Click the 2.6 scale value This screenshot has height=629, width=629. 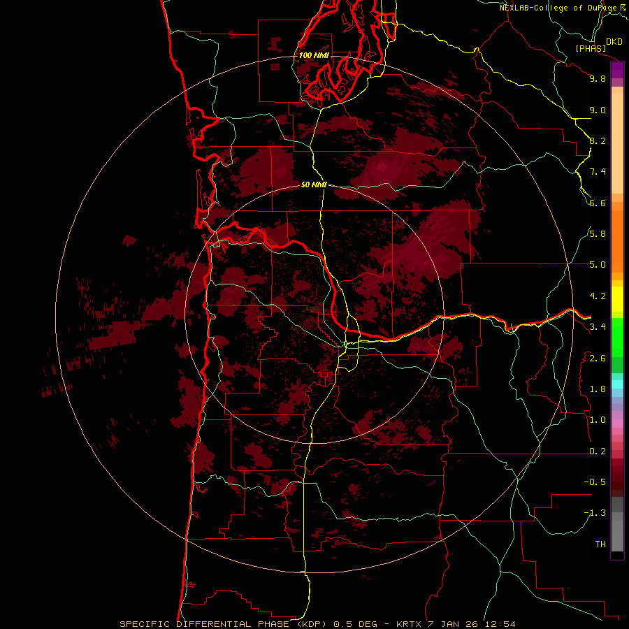click(598, 359)
